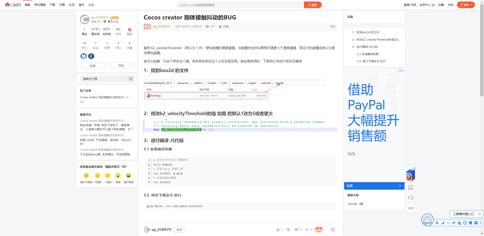Open the author avatar in the profile card
This screenshot has width=484, height=236.
(85, 19)
